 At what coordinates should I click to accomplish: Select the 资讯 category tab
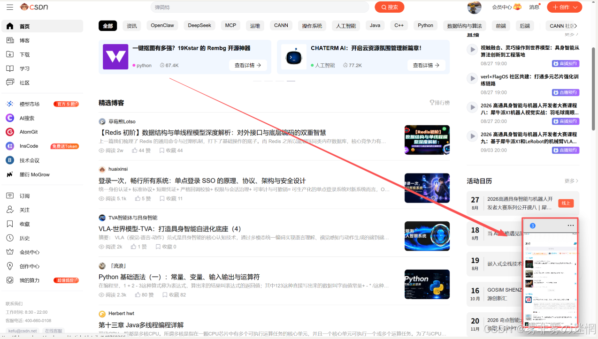coord(132,26)
